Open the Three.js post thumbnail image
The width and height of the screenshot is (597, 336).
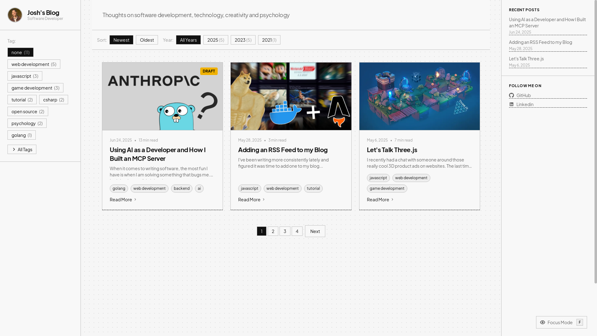pyautogui.click(x=419, y=96)
